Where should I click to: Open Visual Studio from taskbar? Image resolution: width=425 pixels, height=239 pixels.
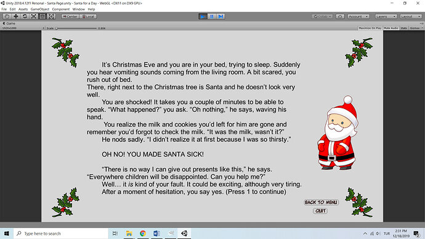(x=171, y=233)
